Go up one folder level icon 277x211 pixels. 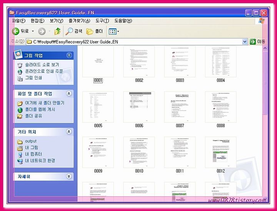tap(57, 31)
